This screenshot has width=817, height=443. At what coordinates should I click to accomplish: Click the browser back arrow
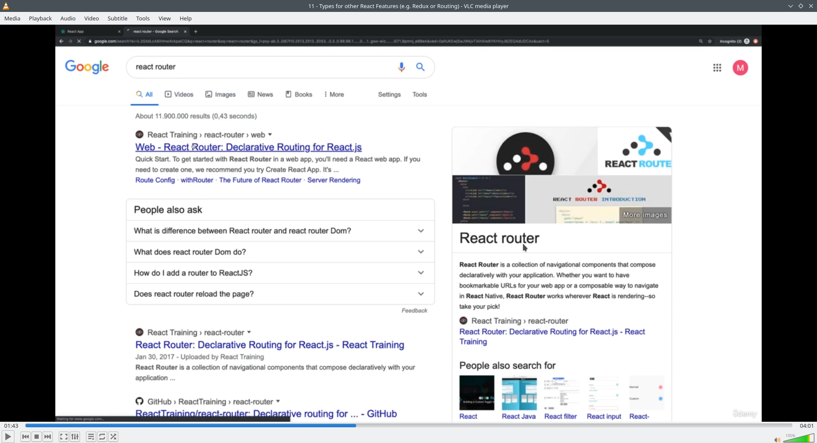click(x=61, y=41)
